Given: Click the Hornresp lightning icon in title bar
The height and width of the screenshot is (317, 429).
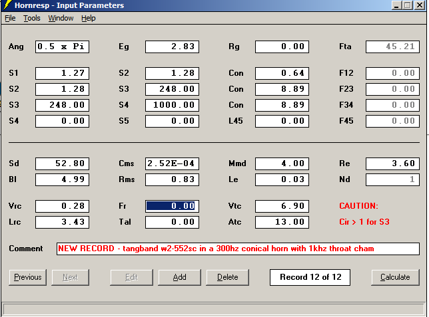Looking at the screenshot, I should (8, 5).
